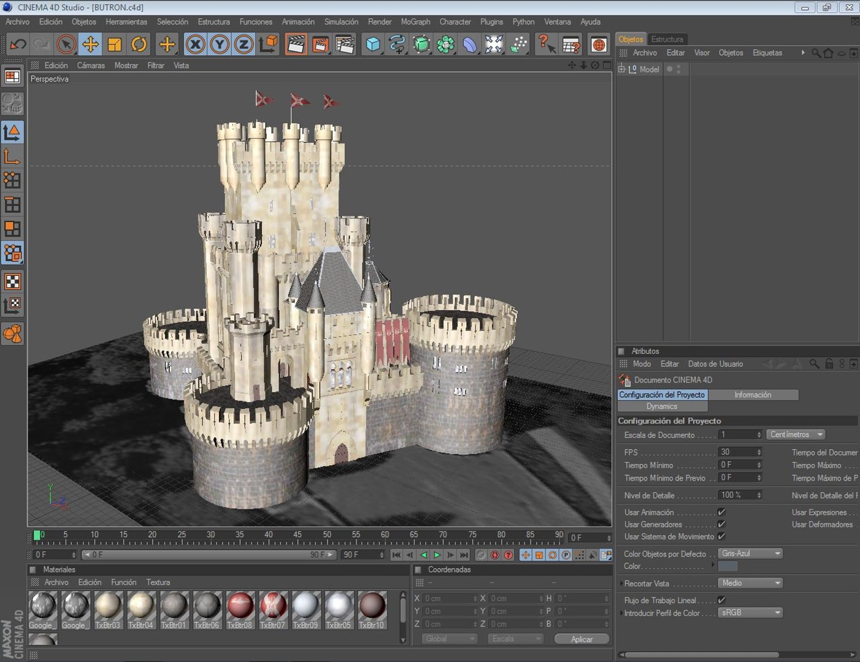Render the active view clapperboard
The width and height of the screenshot is (860, 662).
(296, 44)
